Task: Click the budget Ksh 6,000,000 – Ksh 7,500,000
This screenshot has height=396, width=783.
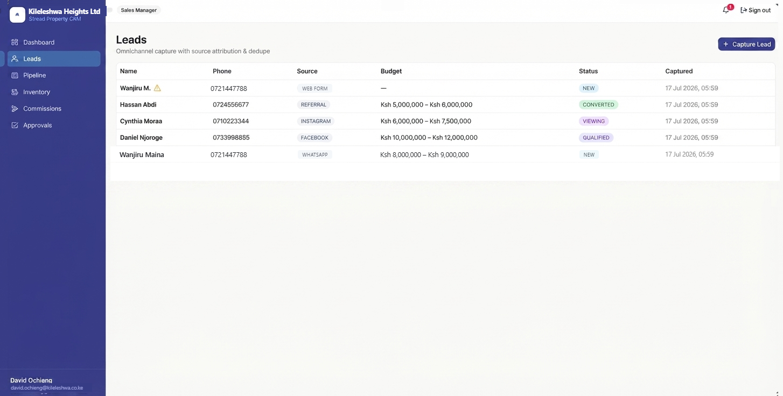Action: tap(426, 121)
